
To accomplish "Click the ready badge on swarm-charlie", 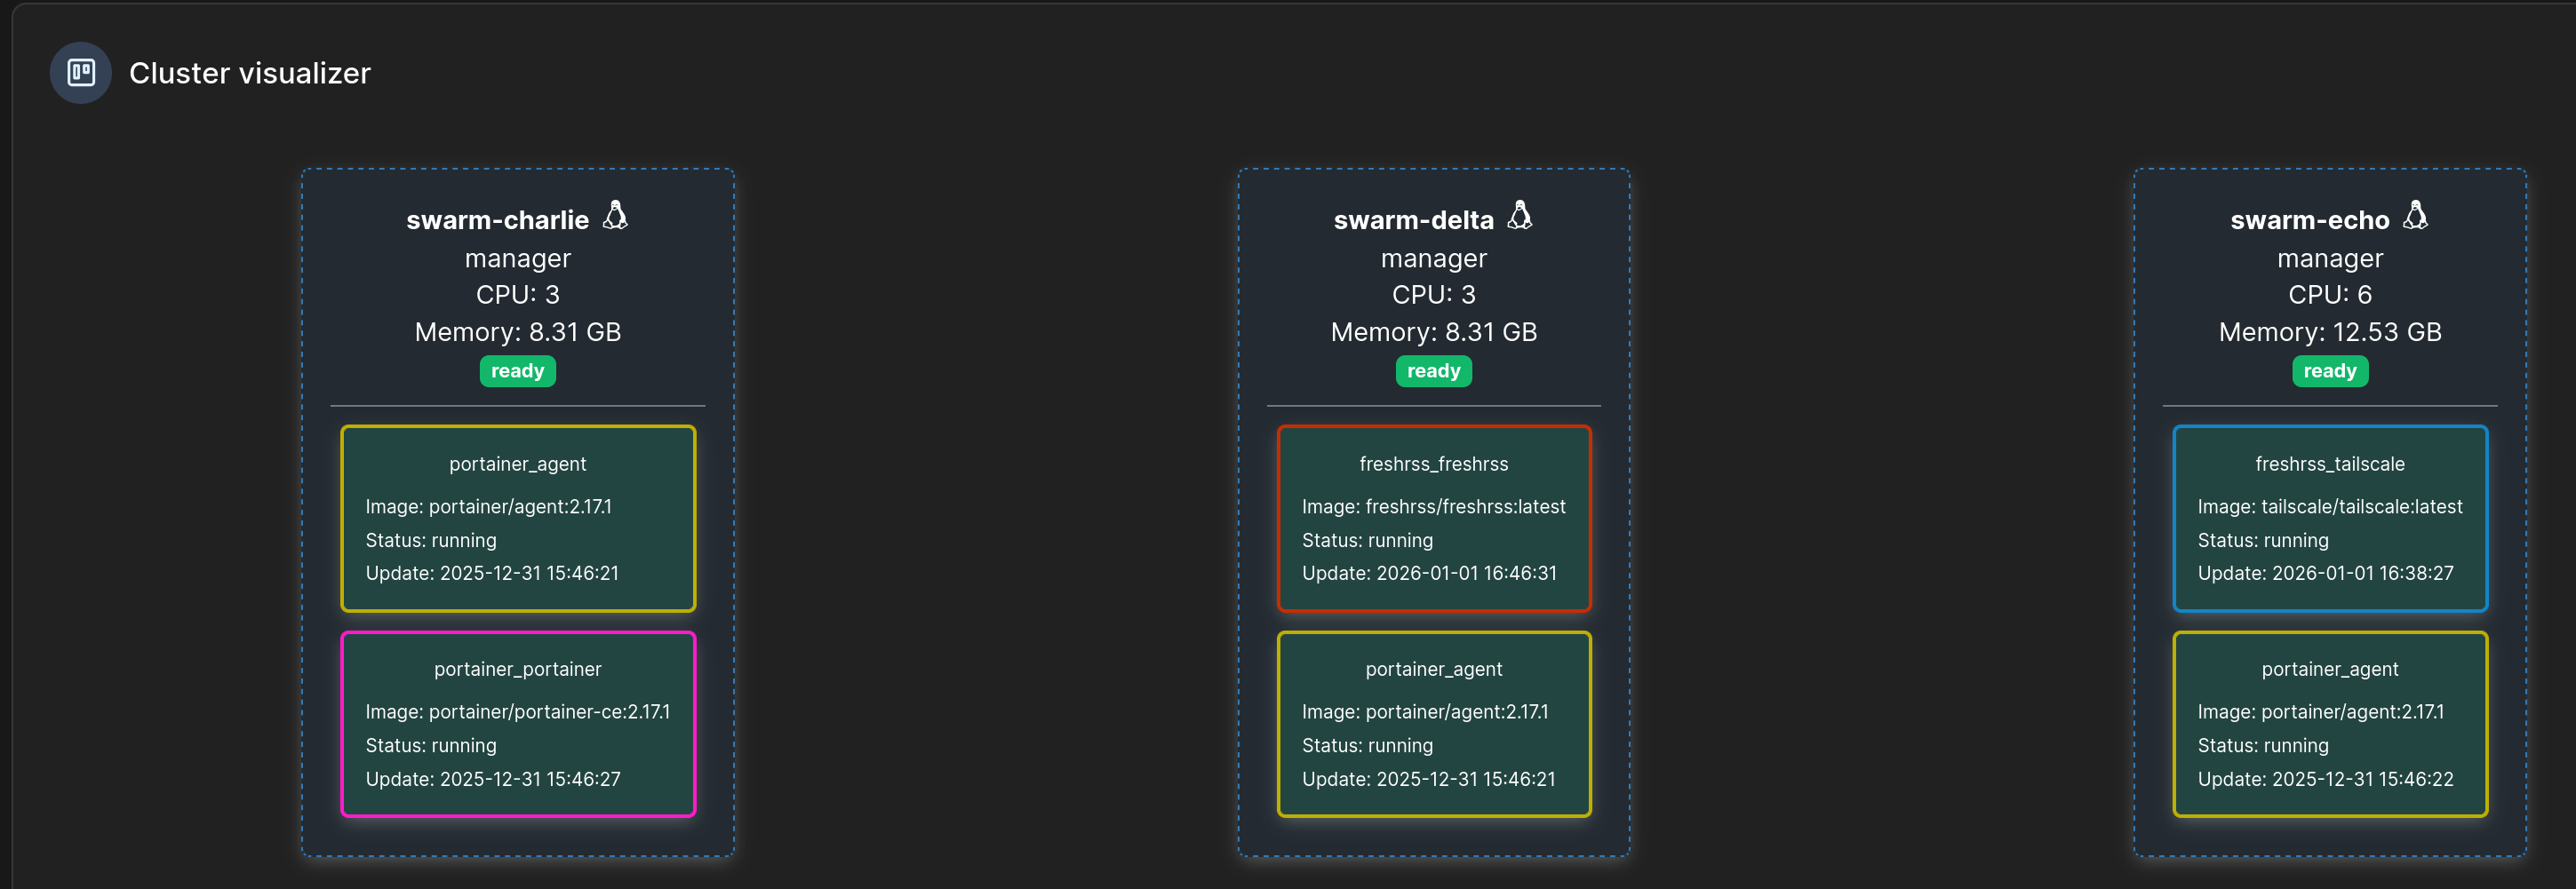I will tap(517, 371).
